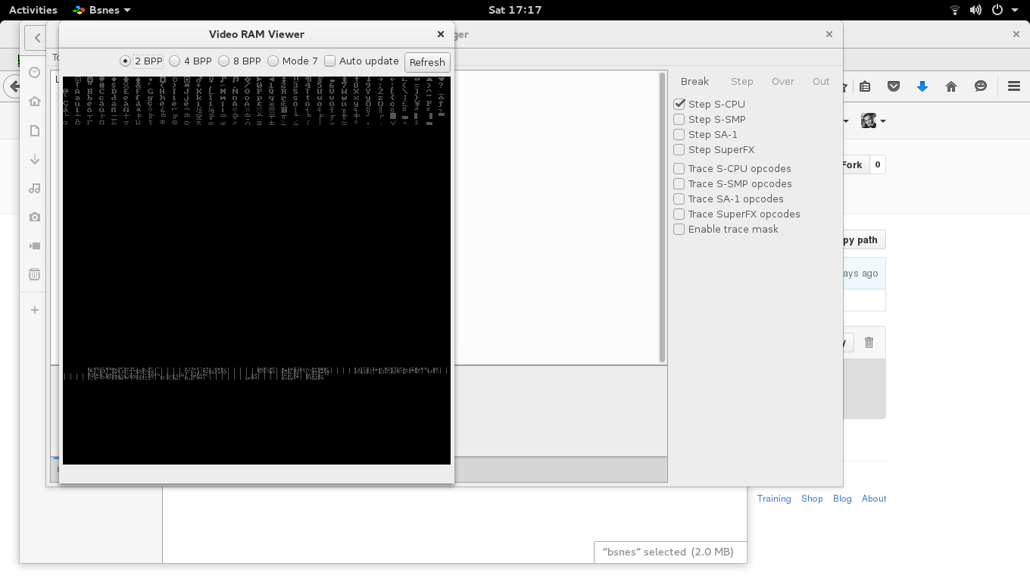
Task: Select the Mode 7 radio button
Action: point(292,61)
